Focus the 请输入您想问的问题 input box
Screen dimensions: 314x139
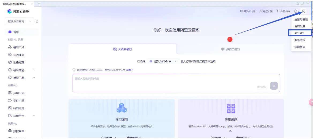[176, 83]
